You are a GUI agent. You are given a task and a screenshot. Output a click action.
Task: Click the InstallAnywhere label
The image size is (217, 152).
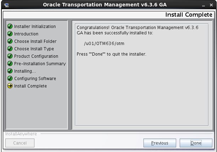point(21,134)
